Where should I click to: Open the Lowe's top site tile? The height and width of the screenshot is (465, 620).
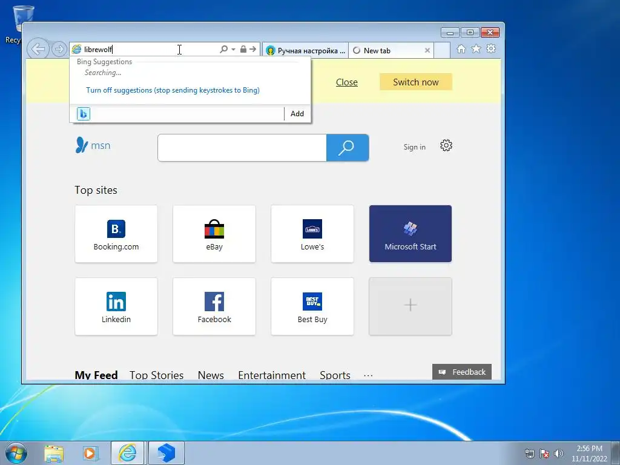312,234
